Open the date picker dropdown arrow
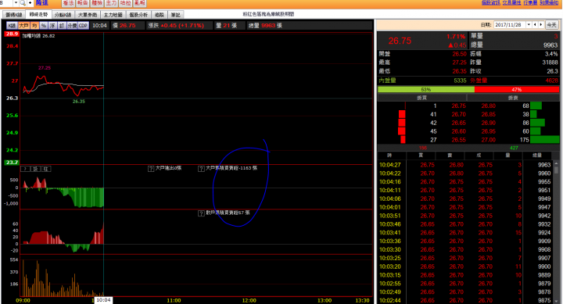The width and height of the screenshot is (563, 304). [529, 25]
